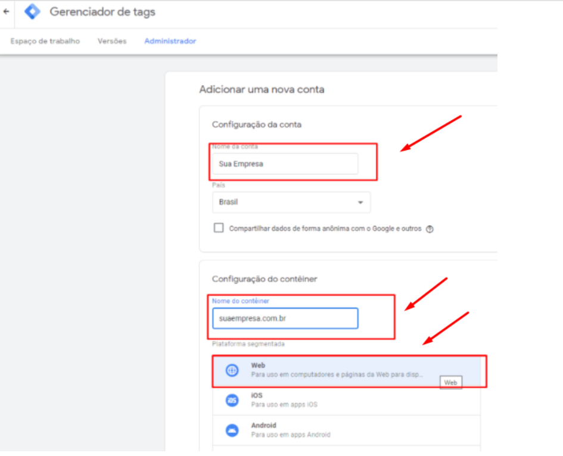The image size is (563, 456).
Task: Click the Android platform icon
Action: [232, 430]
